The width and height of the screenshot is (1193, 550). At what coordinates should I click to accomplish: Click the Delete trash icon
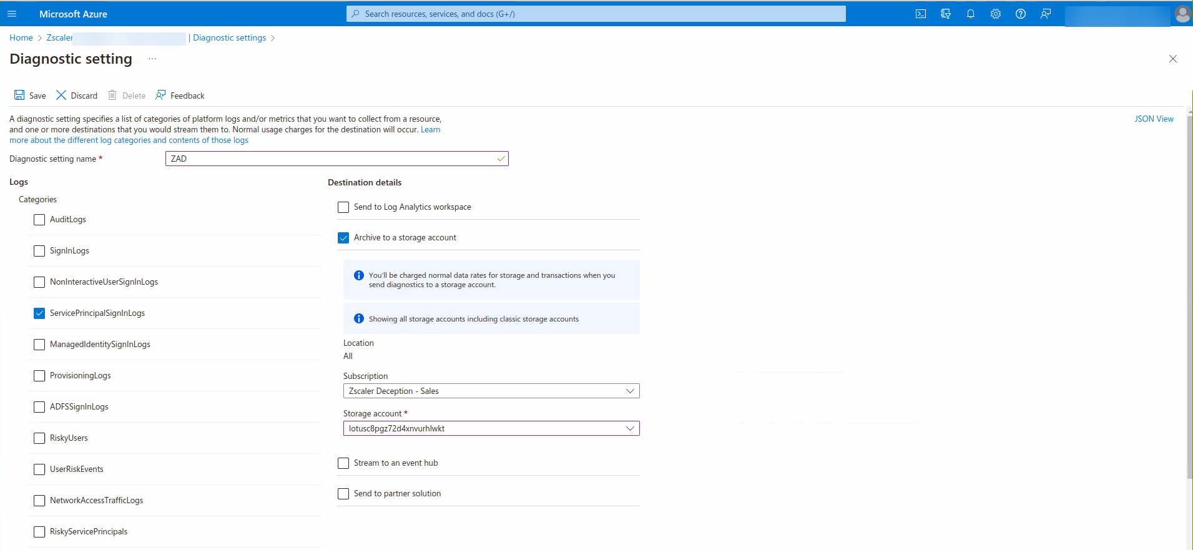coord(112,95)
